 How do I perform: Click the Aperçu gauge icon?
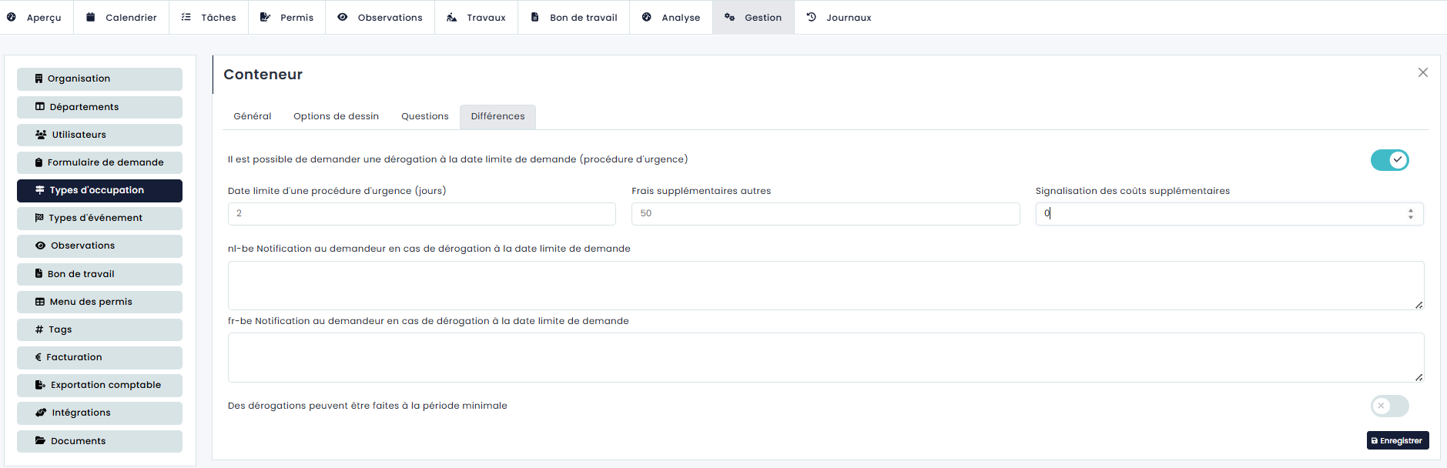tap(12, 17)
